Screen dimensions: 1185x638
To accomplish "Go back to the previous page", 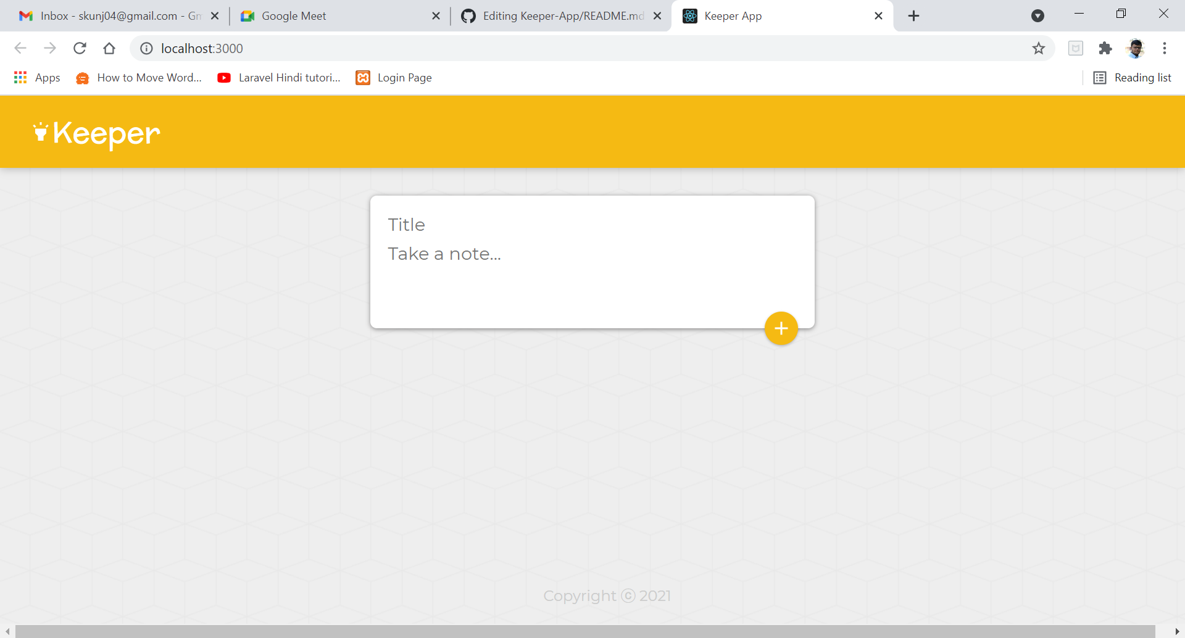I will click(20, 48).
